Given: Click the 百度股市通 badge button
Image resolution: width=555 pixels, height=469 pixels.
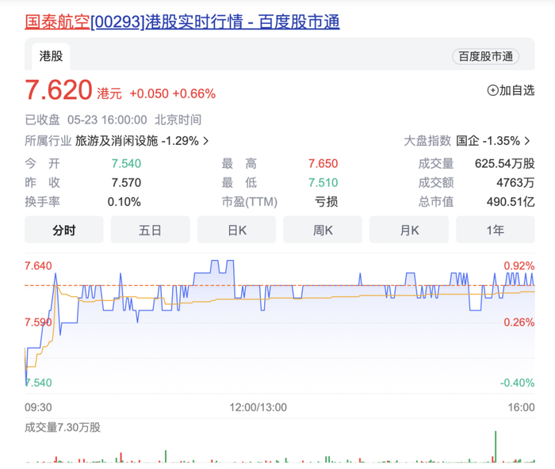Looking at the screenshot, I should pyautogui.click(x=485, y=56).
